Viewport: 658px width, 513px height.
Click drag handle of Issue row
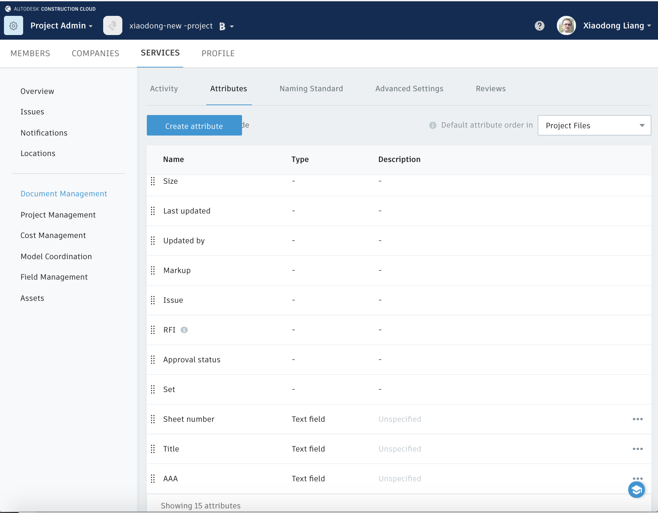[153, 300]
